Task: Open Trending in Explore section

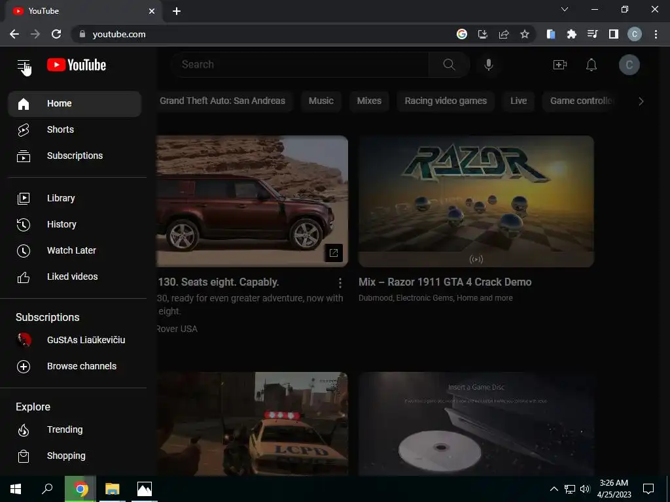Action: 75,430
